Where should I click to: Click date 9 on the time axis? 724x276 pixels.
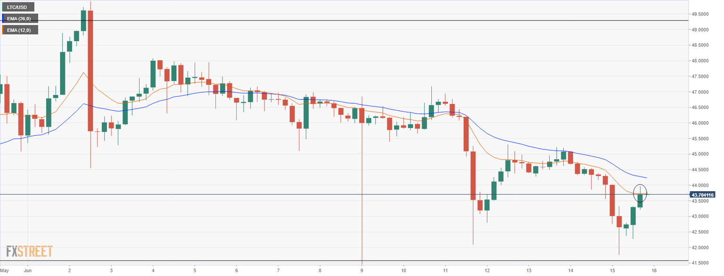(362, 271)
